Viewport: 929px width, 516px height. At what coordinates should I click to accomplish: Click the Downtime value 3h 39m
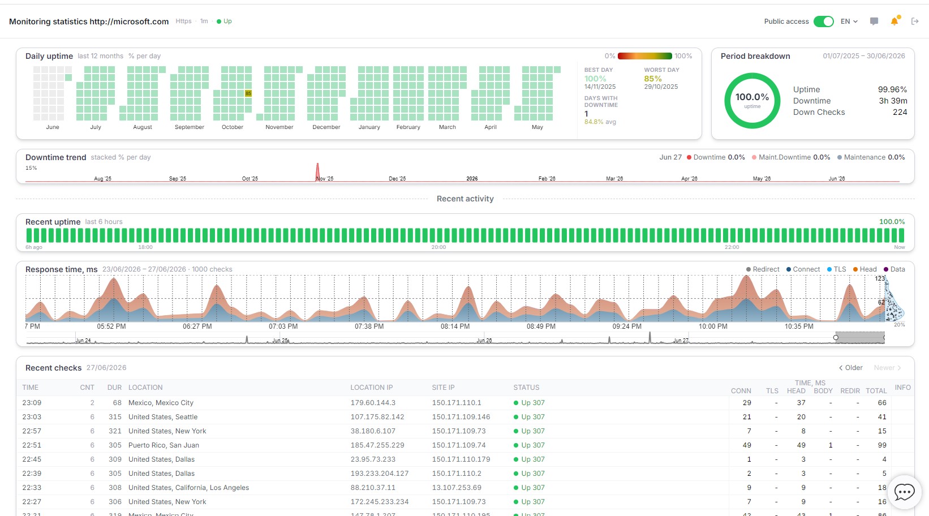[x=893, y=101]
